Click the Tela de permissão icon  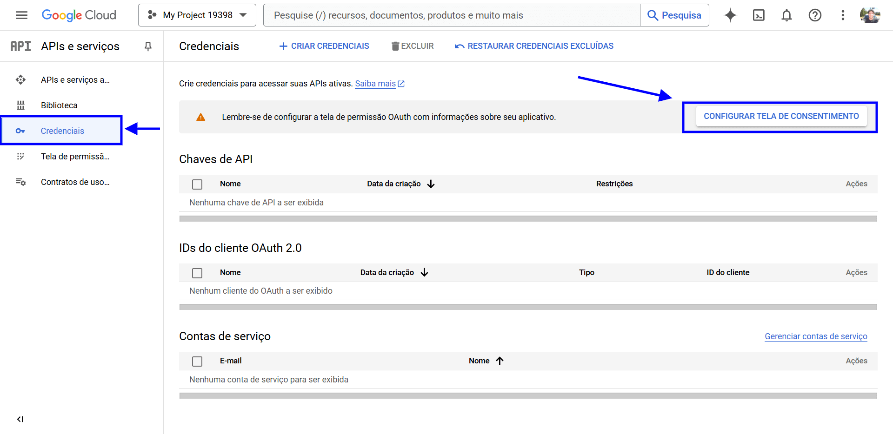point(20,157)
